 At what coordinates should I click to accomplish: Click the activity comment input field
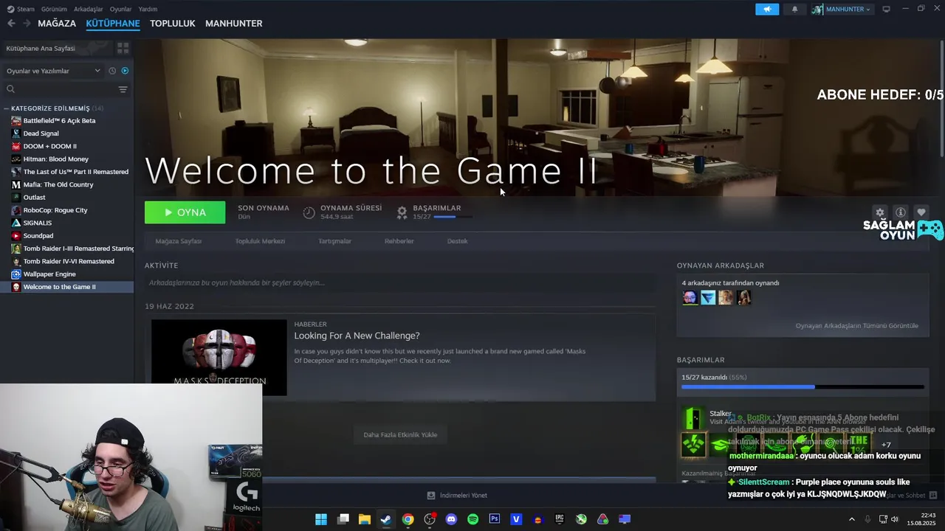(399, 282)
